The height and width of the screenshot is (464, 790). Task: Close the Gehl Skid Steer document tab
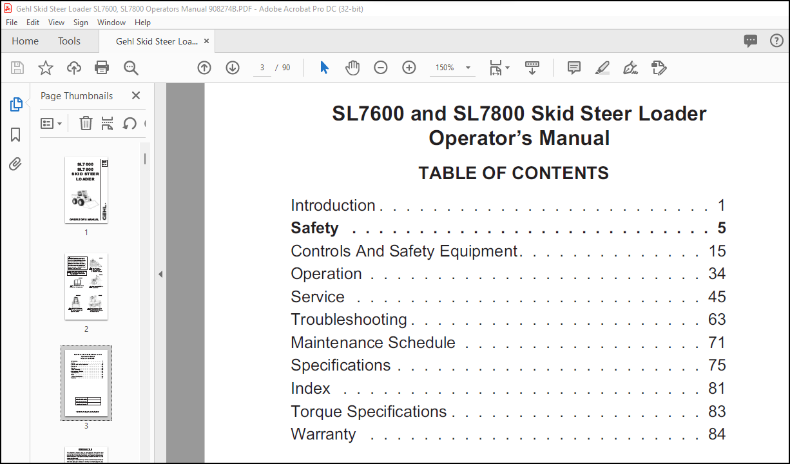(206, 41)
